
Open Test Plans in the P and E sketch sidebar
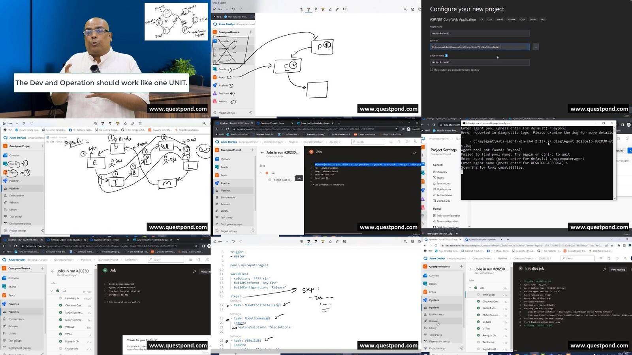tap(224, 94)
